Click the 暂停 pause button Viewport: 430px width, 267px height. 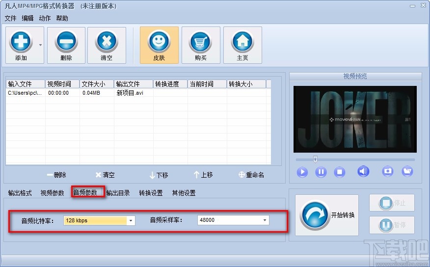[x=392, y=225]
